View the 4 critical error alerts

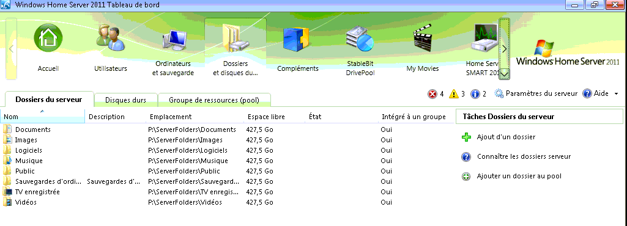436,94
